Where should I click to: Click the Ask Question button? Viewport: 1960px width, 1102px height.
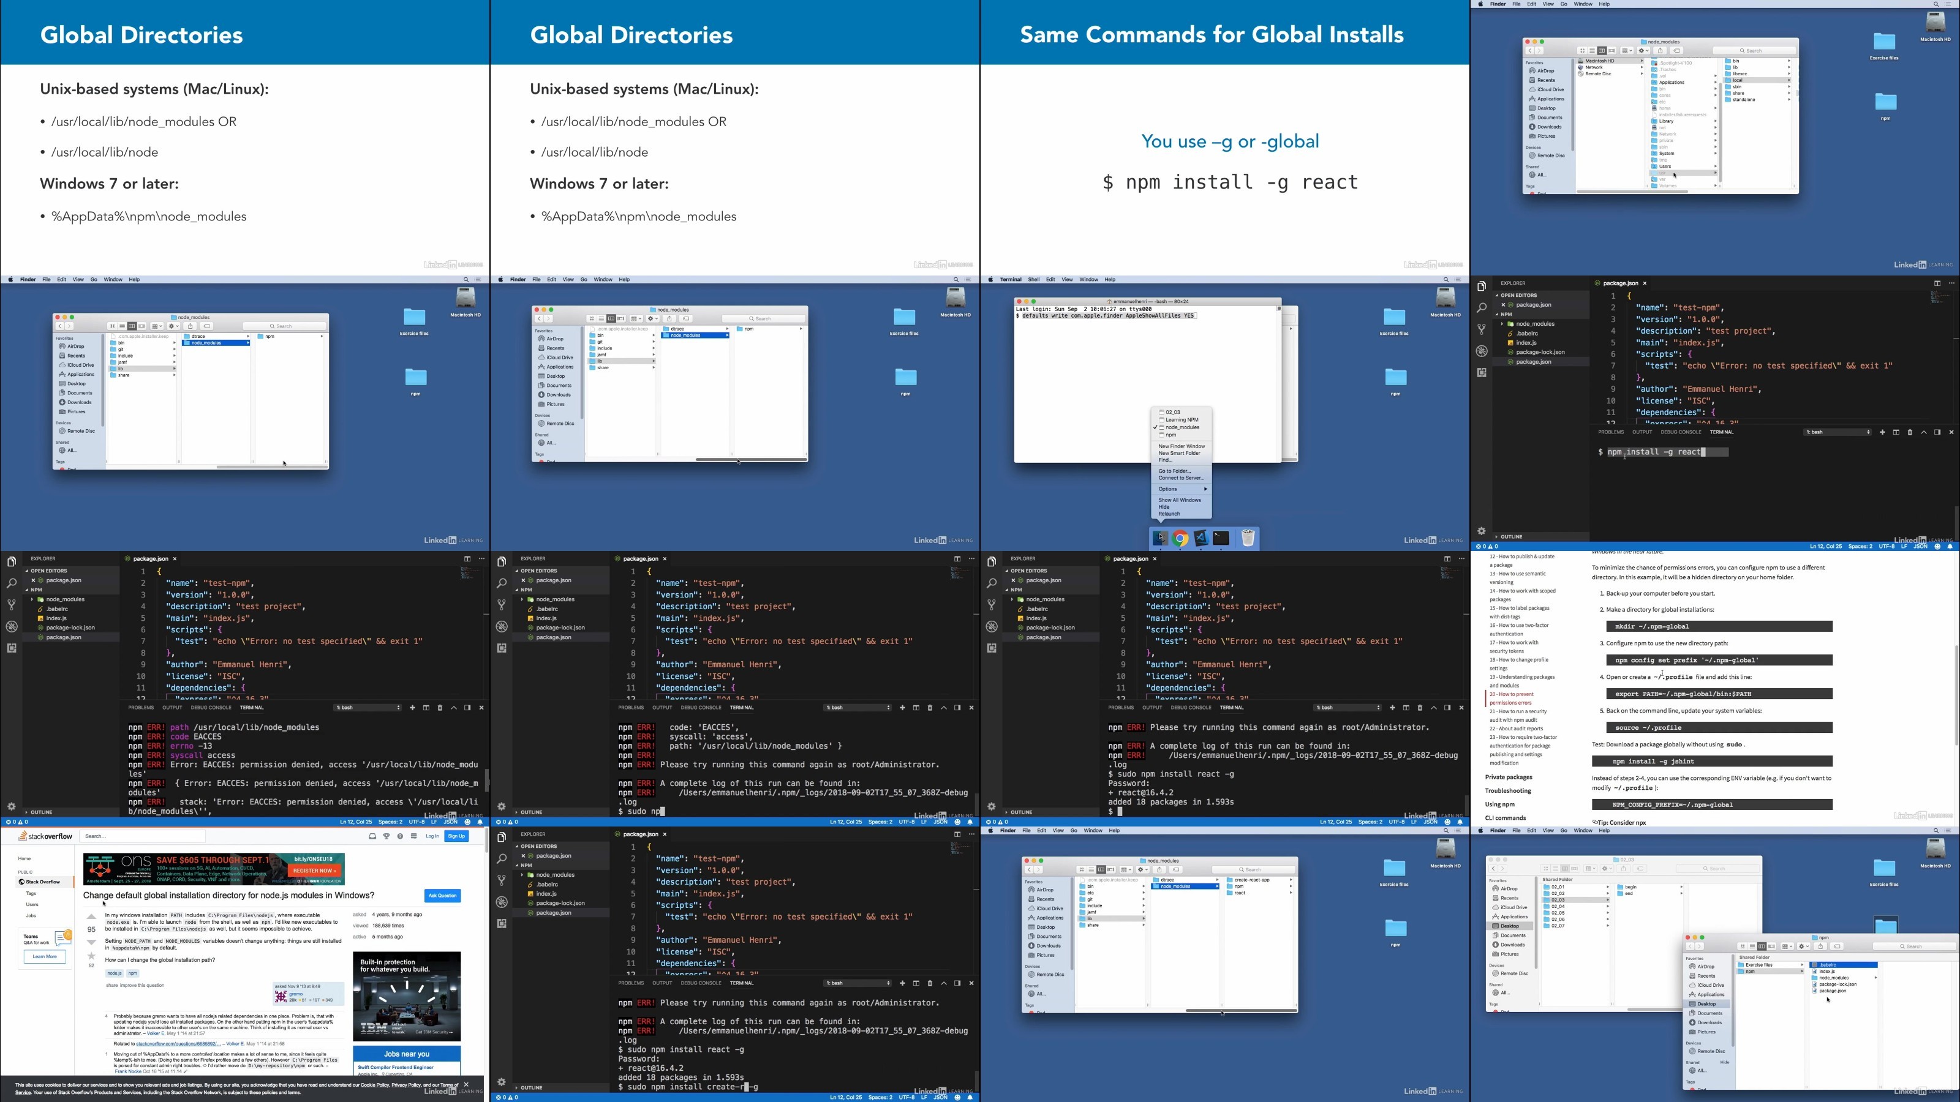[442, 895]
